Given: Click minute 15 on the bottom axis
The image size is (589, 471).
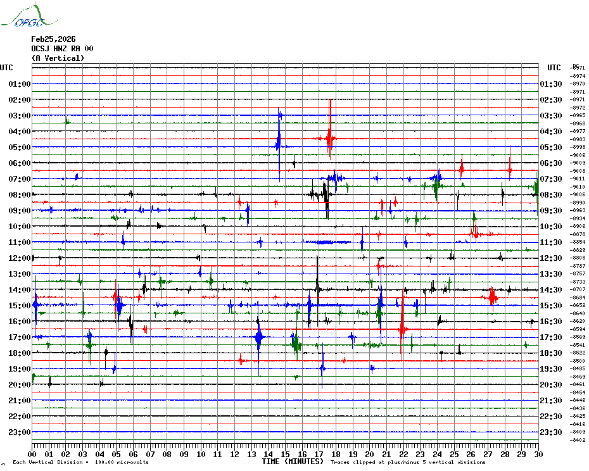Looking at the screenshot, I should (285, 454).
